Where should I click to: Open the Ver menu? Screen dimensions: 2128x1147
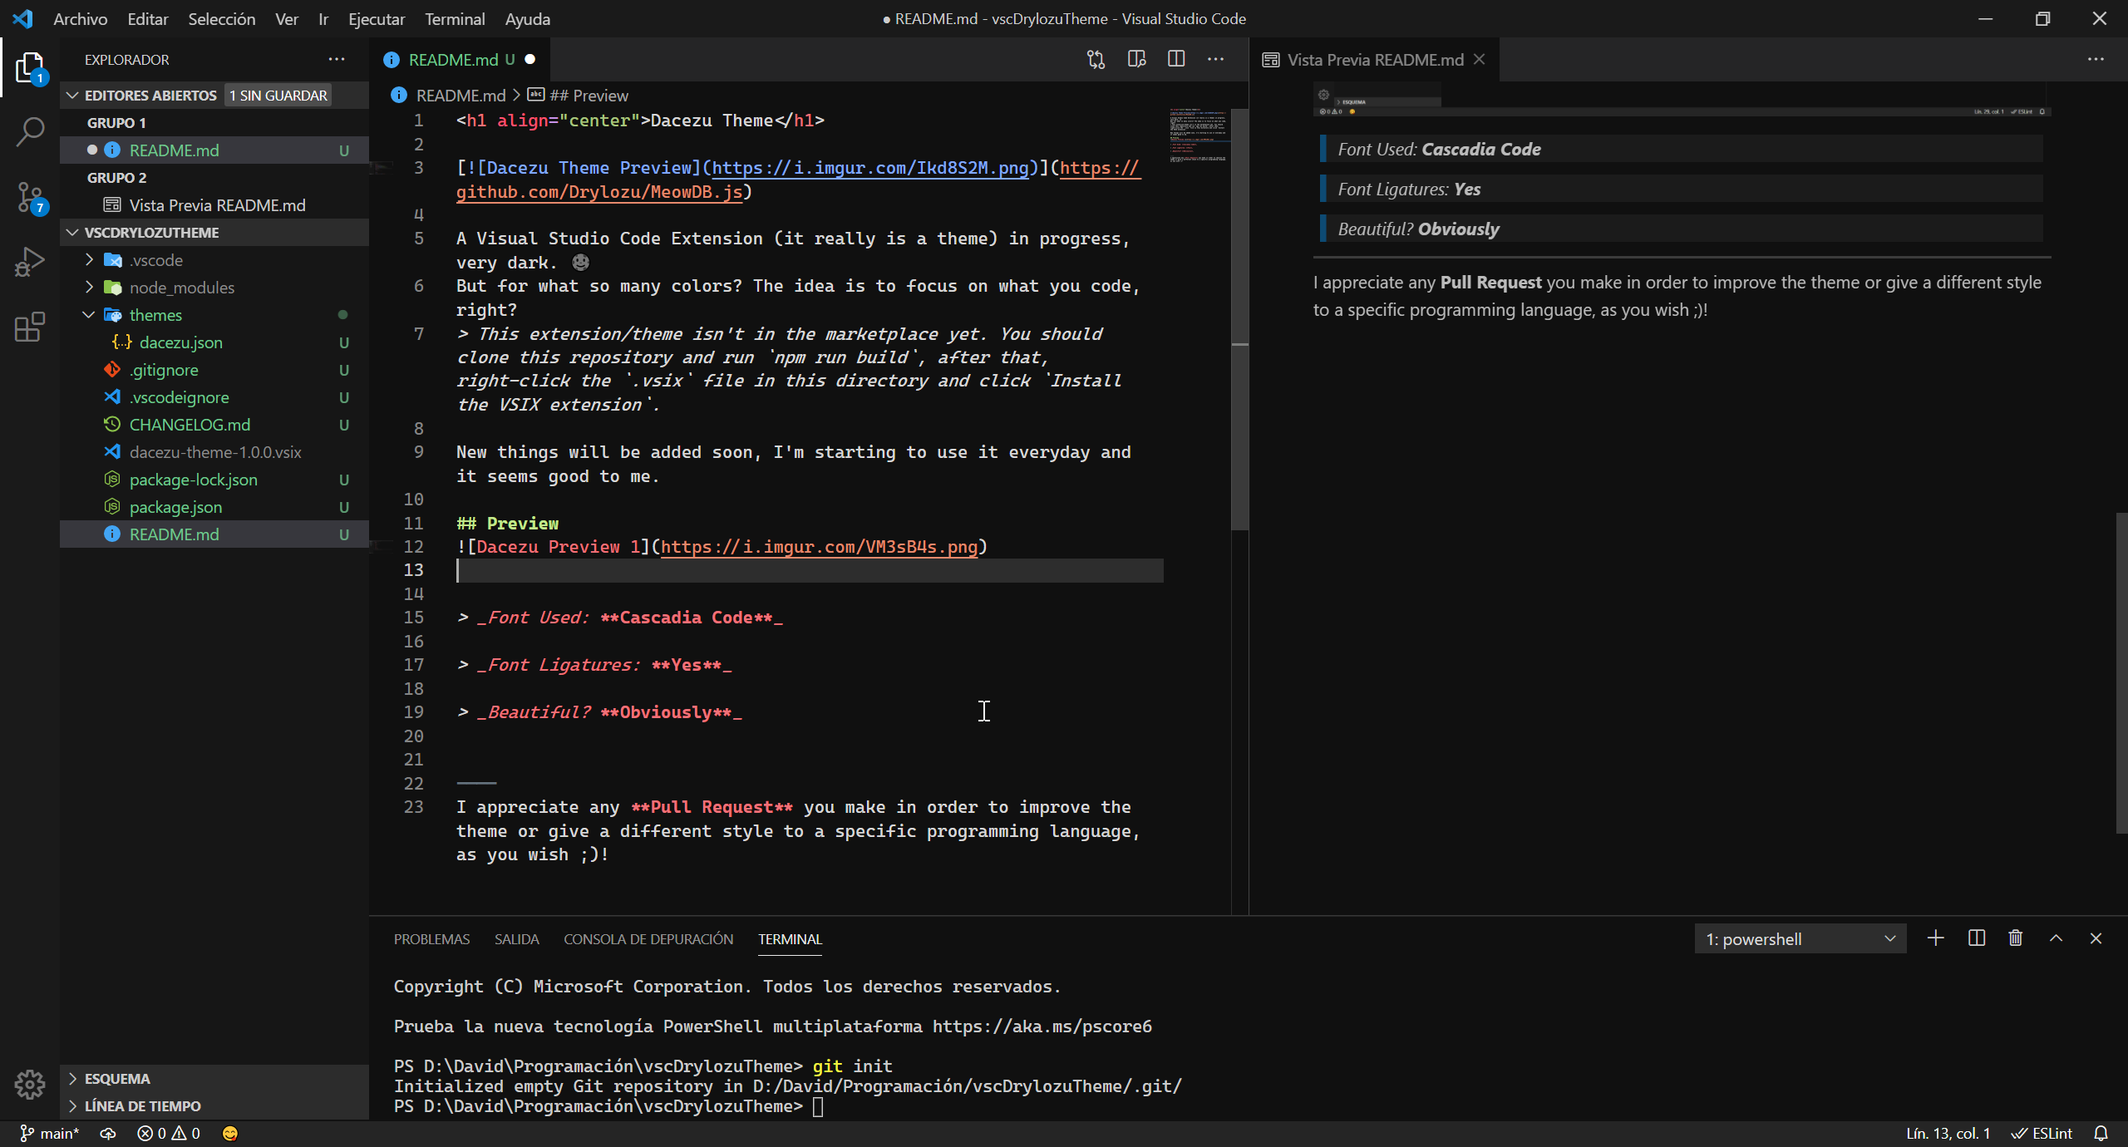[287, 18]
